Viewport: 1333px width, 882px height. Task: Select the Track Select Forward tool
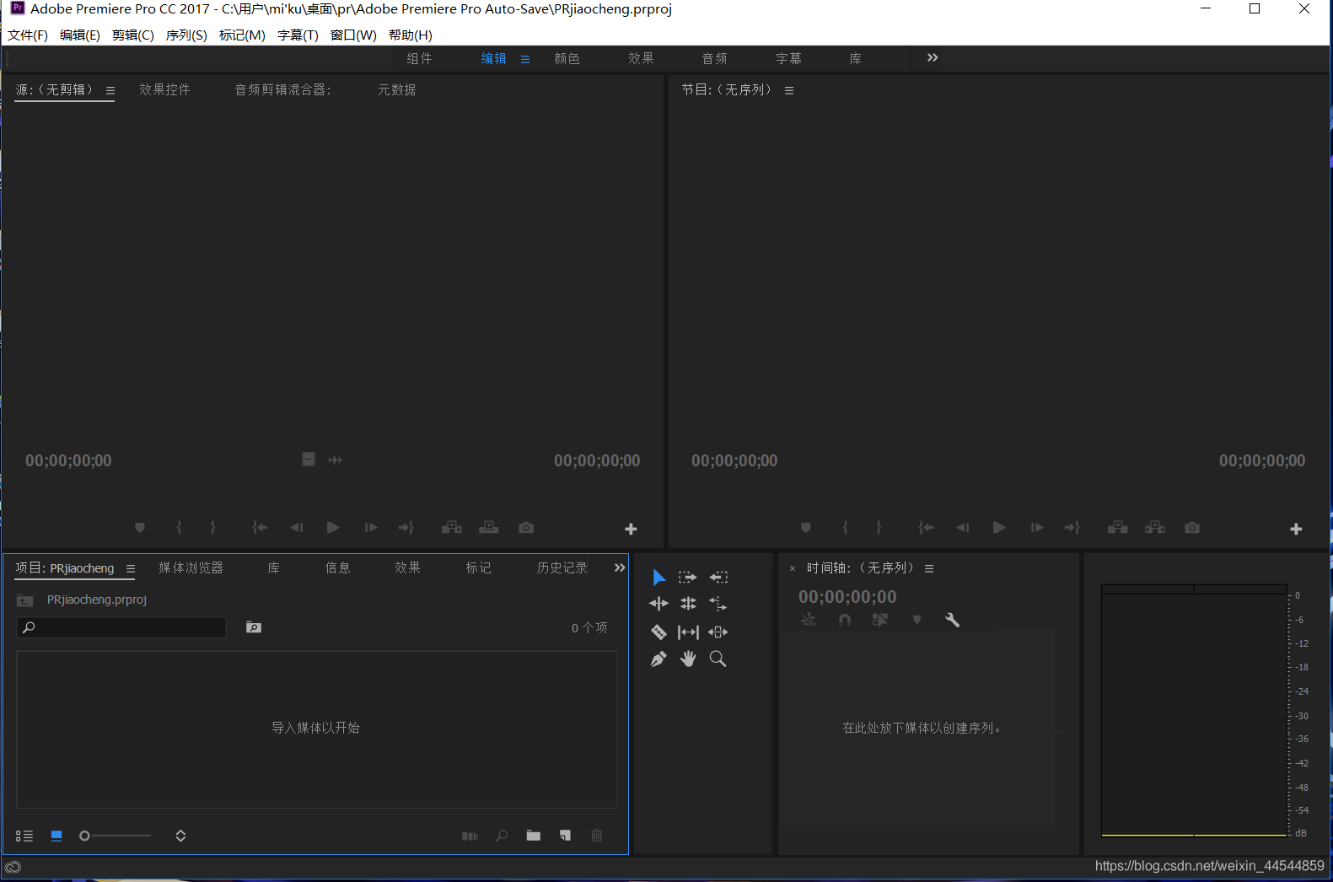[x=688, y=578]
